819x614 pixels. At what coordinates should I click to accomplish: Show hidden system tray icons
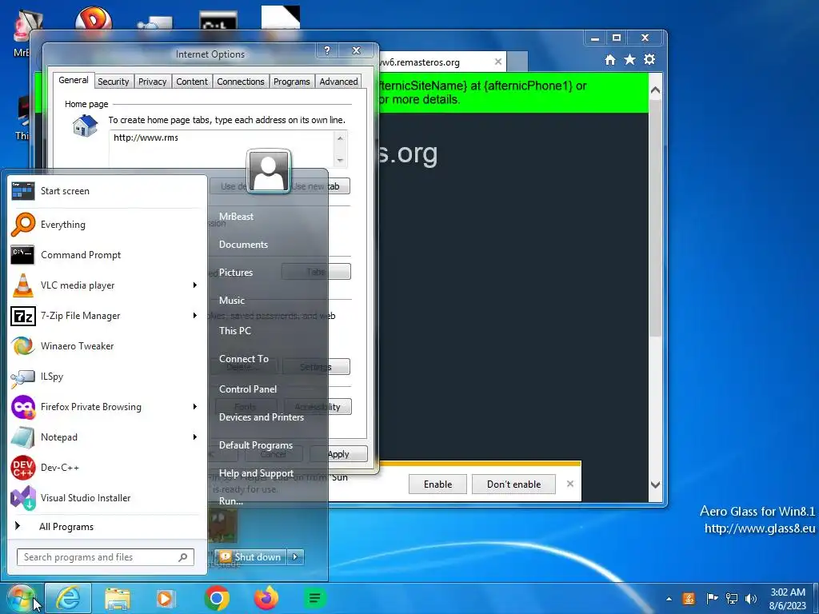click(669, 599)
